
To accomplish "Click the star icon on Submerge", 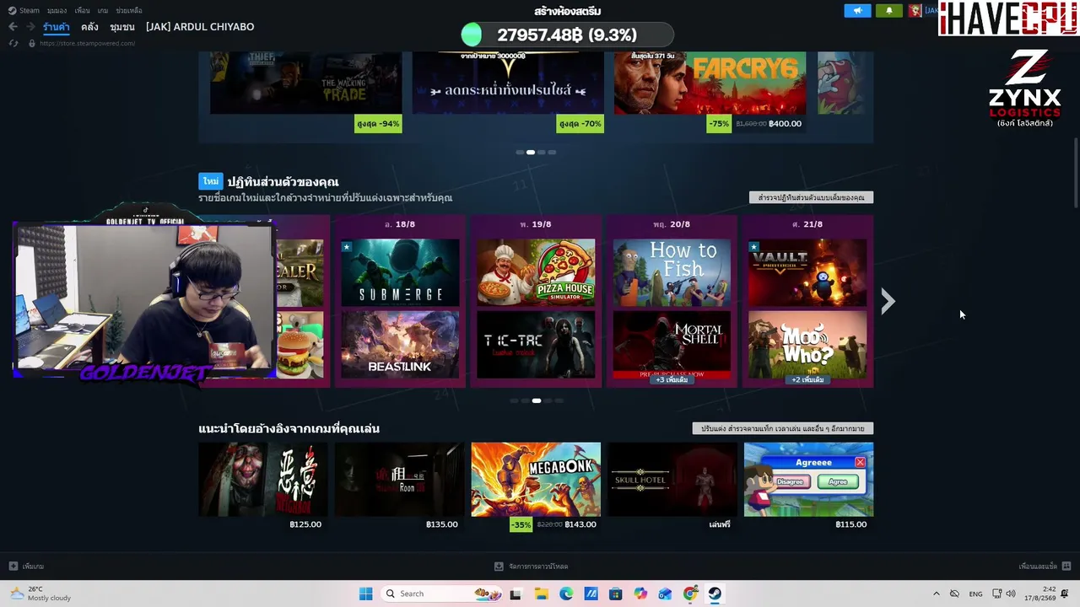I will [347, 246].
